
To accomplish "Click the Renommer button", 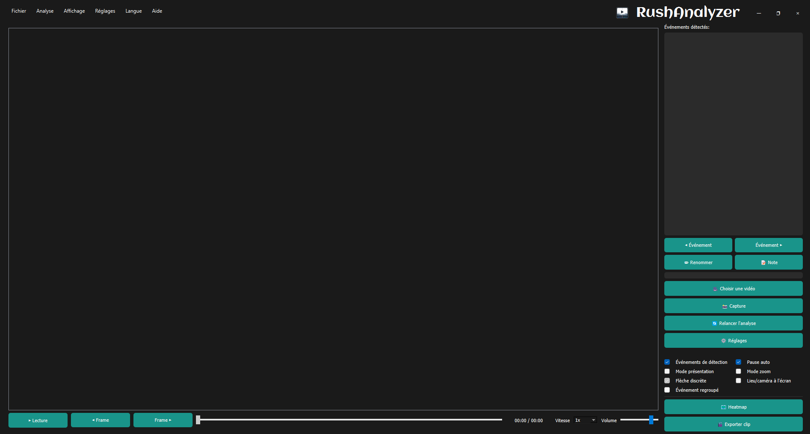I will pos(698,262).
